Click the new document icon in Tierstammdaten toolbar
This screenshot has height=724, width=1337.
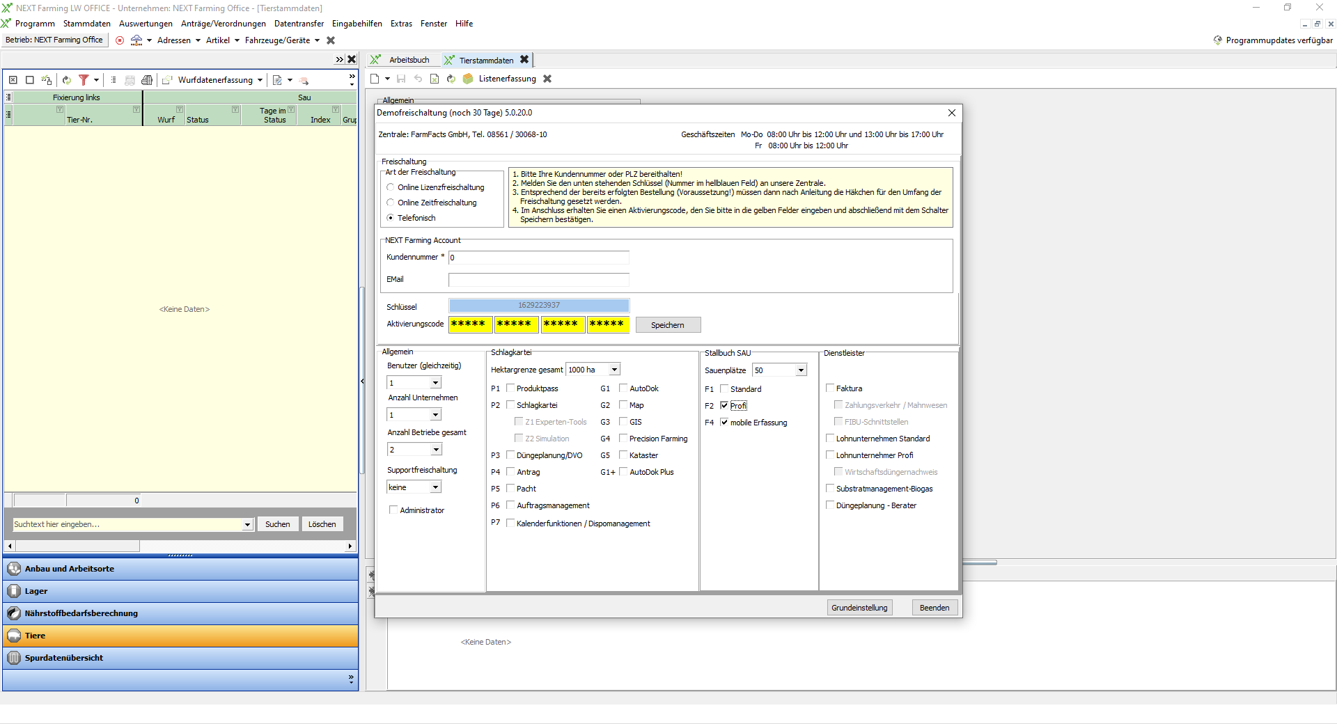[375, 79]
